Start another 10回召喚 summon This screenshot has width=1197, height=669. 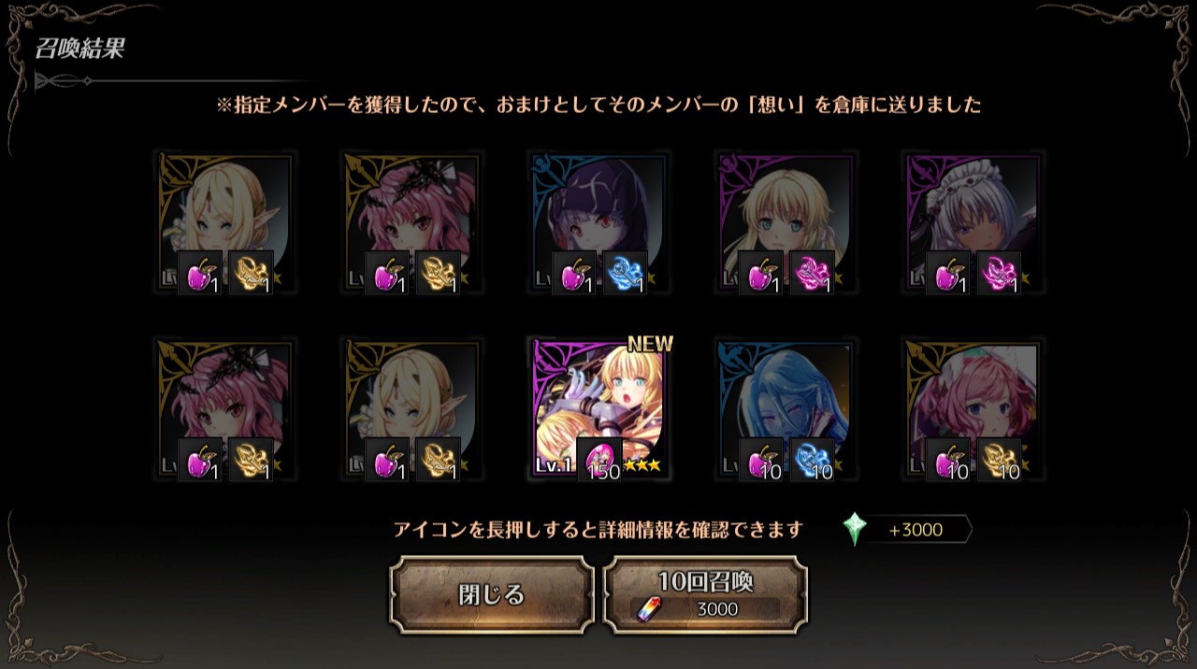point(706,595)
